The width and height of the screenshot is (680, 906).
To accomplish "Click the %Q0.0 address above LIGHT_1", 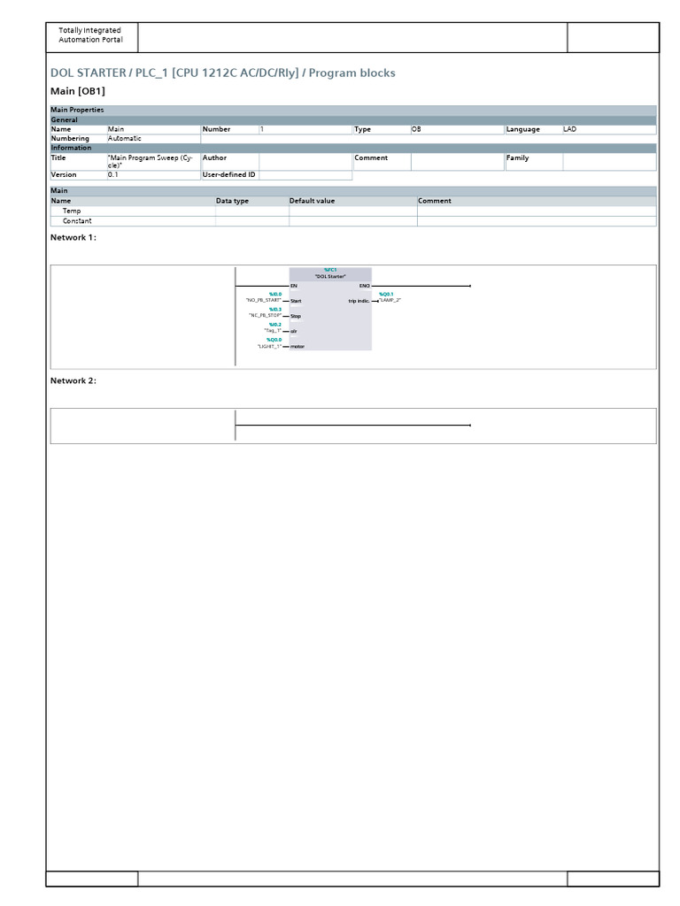I will point(274,340).
